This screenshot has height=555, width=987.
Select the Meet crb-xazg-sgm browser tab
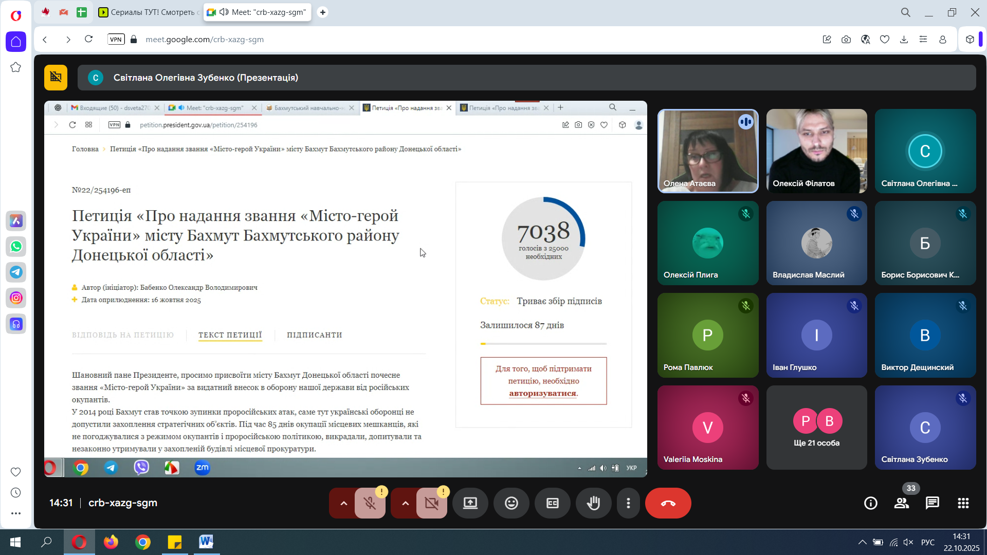pyautogui.click(x=257, y=12)
